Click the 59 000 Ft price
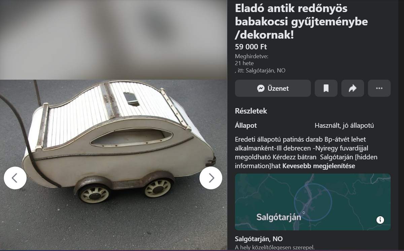The image size is (404, 251). [251, 47]
